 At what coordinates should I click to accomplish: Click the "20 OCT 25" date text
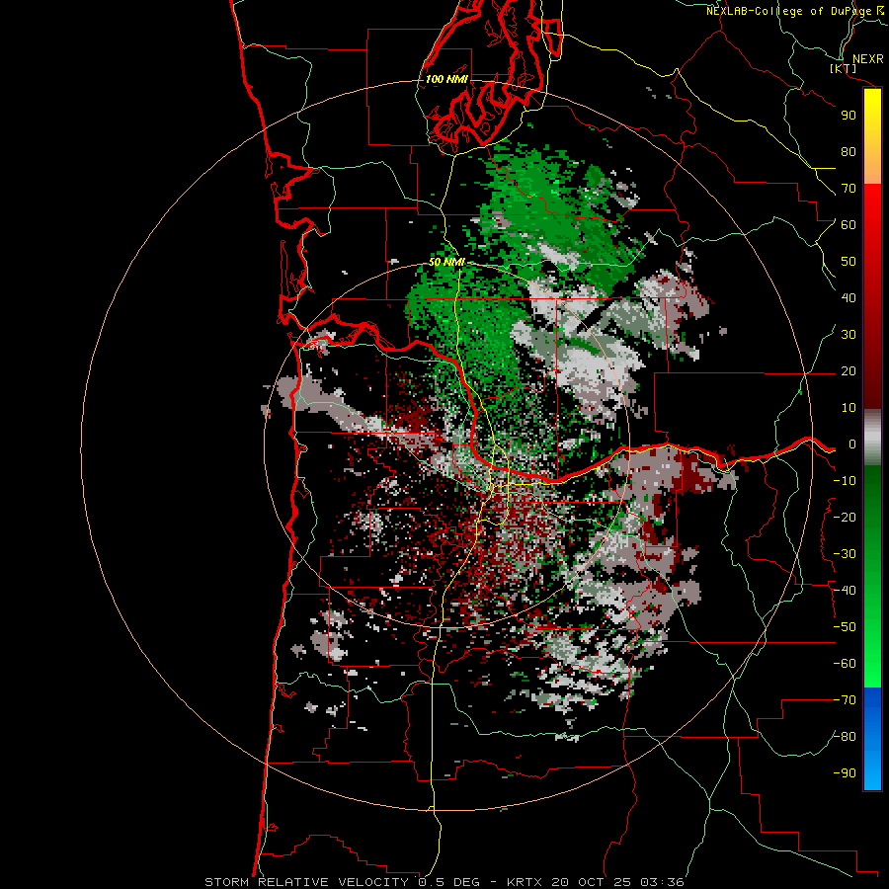(592, 882)
